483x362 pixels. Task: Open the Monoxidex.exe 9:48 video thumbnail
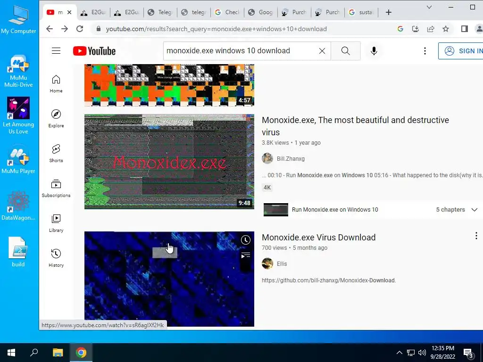click(169, 162)
